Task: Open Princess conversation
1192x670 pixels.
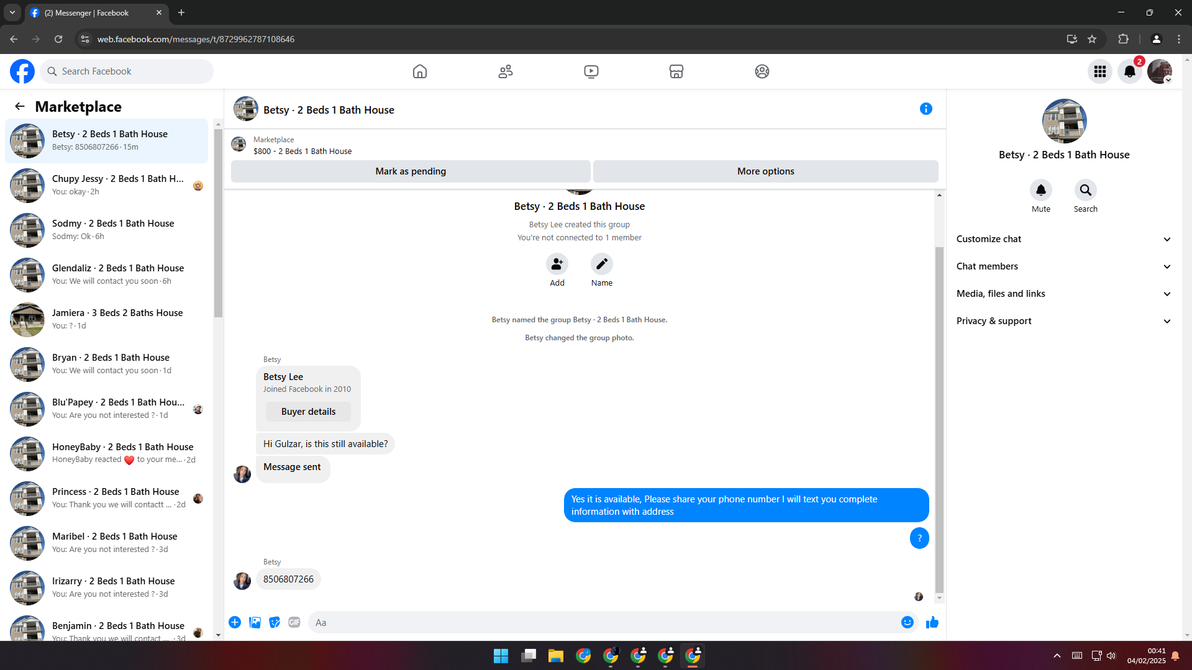Action: pyautogui.click(x=106, y=499)
